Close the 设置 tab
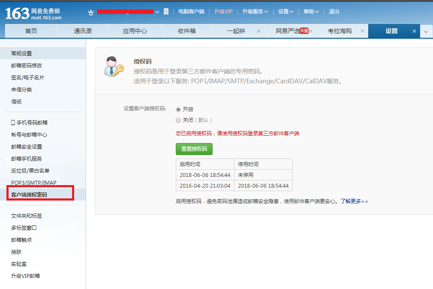The image size is (433, 289). 414,31
